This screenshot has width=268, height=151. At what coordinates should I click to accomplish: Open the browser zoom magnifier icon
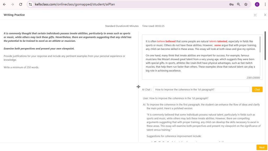pos(238,4)
